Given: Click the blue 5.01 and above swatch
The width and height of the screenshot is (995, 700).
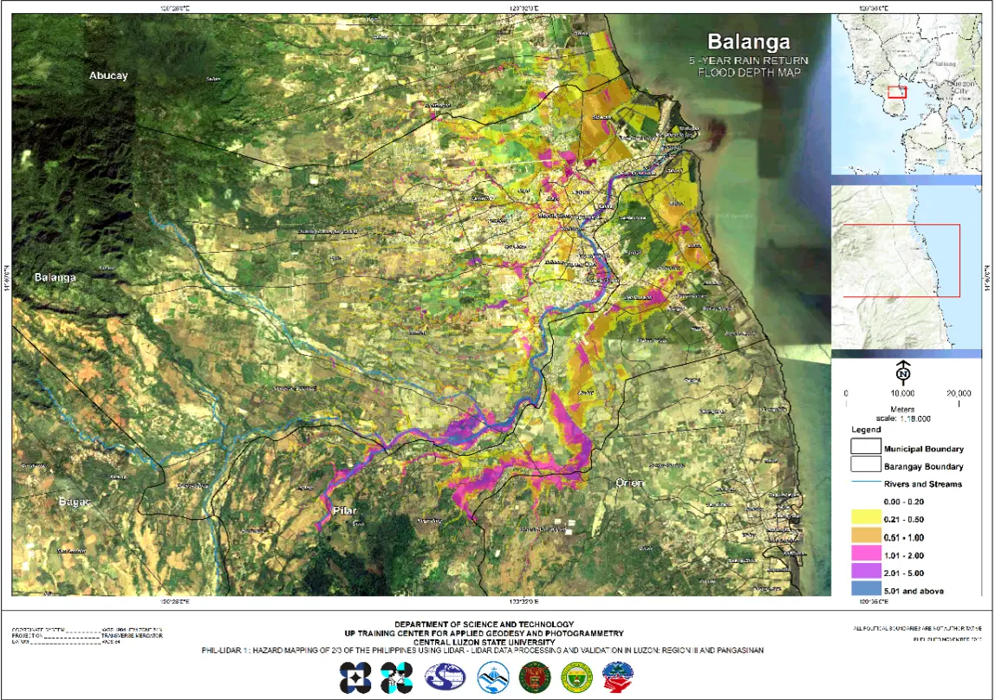Looking at the screenshot, I should tap(865, 591).
